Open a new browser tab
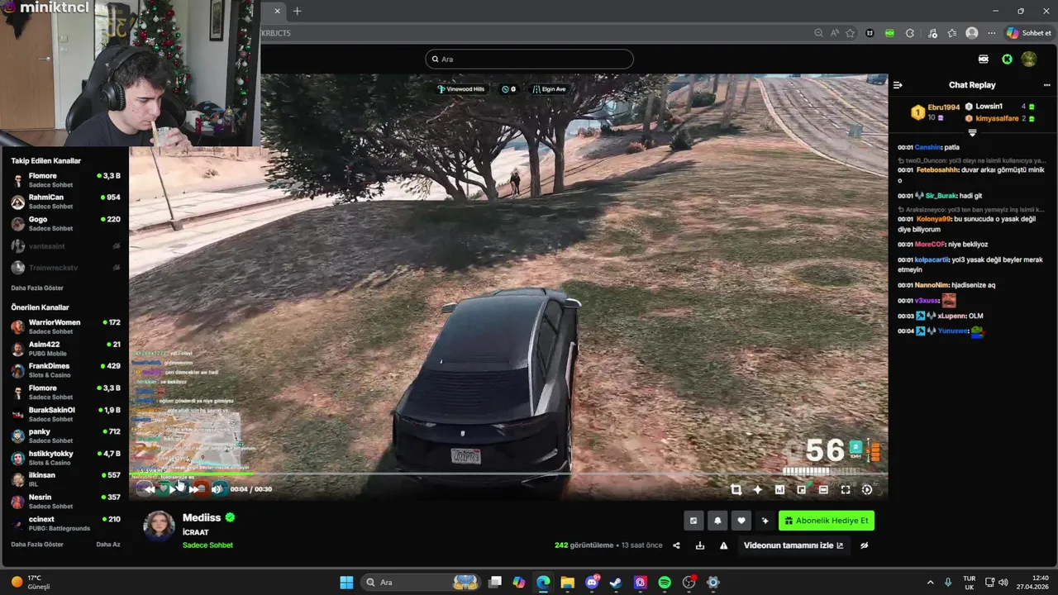The image size is (1058, 595). pyautogui.click(x=297, y=11)
